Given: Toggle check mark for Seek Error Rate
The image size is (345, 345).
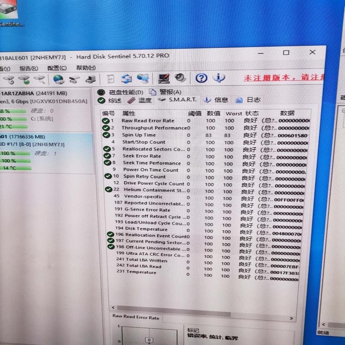Looking at the screenshot, I should click(107, 156).
